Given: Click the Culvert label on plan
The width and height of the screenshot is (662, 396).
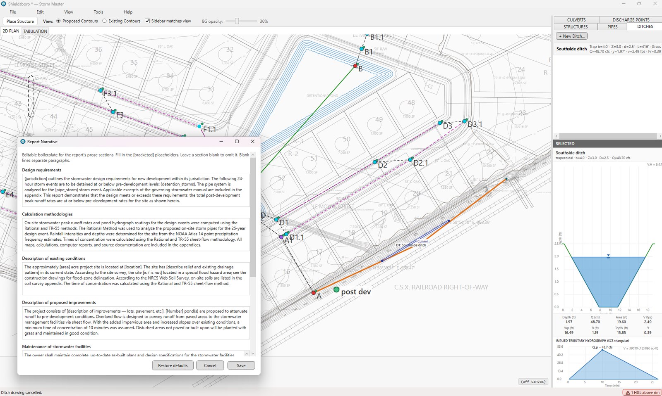Looking at the screenshot, I should click(423, 241).
